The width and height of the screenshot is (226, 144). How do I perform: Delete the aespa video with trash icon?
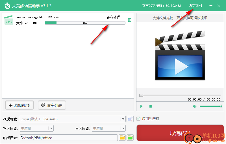pyautogui.click(x=130, y=20)
